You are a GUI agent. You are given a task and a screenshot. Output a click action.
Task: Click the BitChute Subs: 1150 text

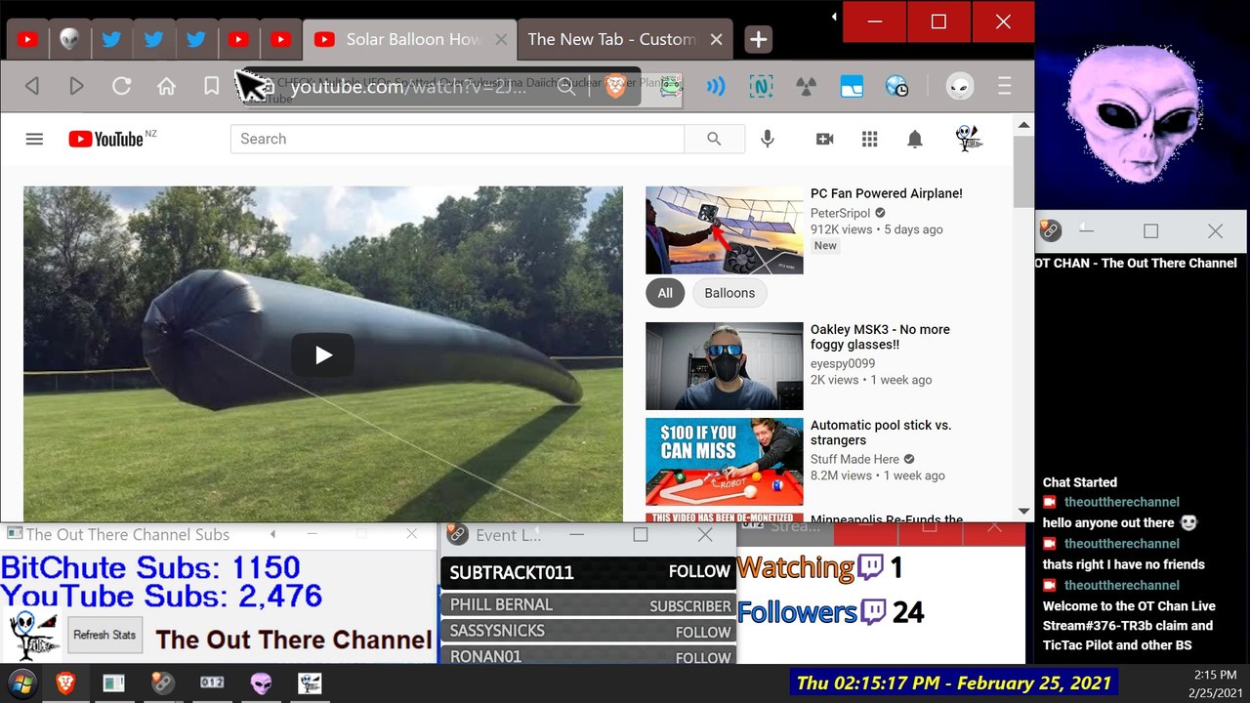click(x=150, y=567)
